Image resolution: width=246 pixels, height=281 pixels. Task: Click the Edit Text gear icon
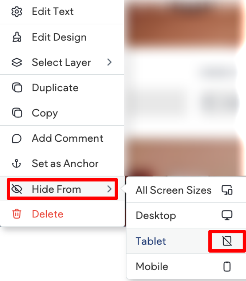click(17, 12)
